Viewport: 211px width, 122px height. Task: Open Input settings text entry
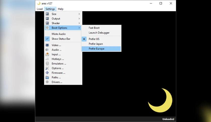coord(56,54)
